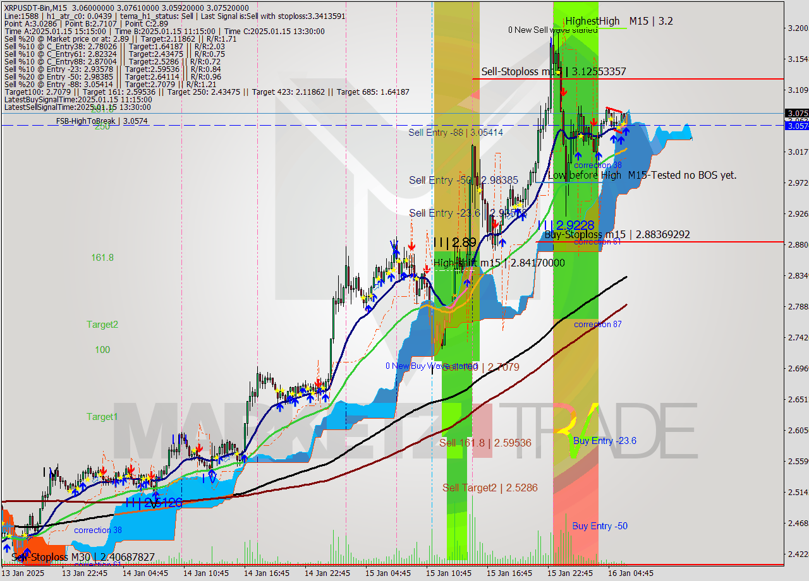
Task: Click the 3.109 price axis label
Action: (797, 90)
